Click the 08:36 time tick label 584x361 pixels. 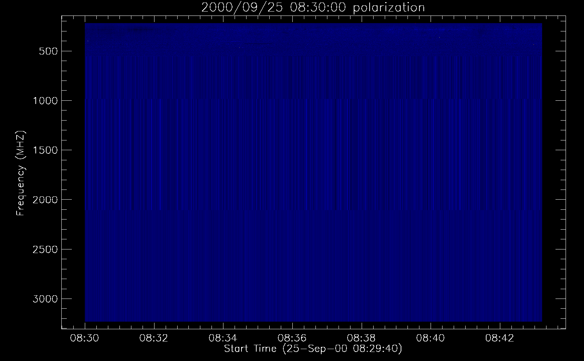[292, 339]
